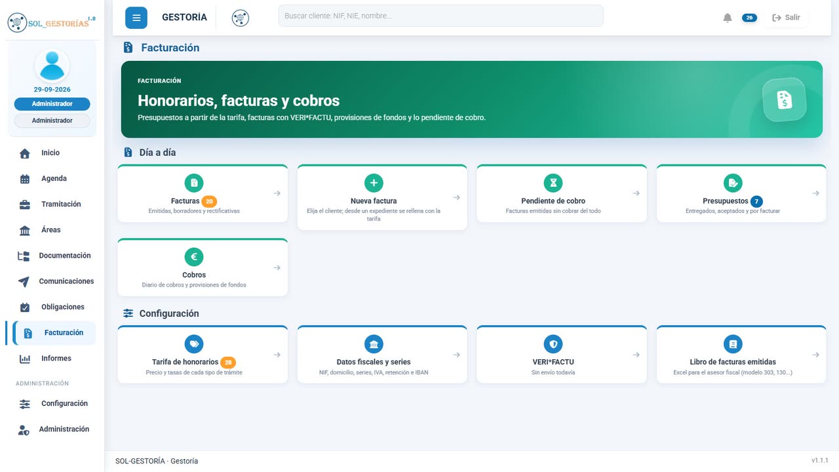Click the arrow on the Presupuestos card
This screenshot has width=839, height=472.
click(815, 193)
